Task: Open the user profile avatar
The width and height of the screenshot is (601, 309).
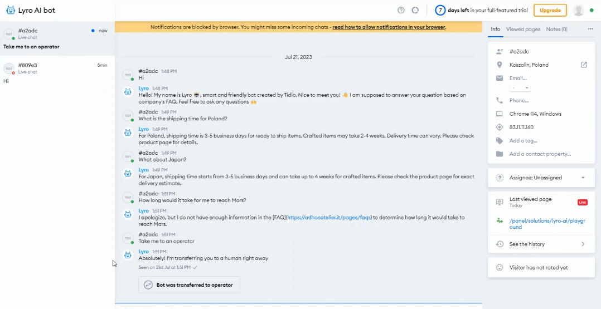Action: (x=578, y=11)
